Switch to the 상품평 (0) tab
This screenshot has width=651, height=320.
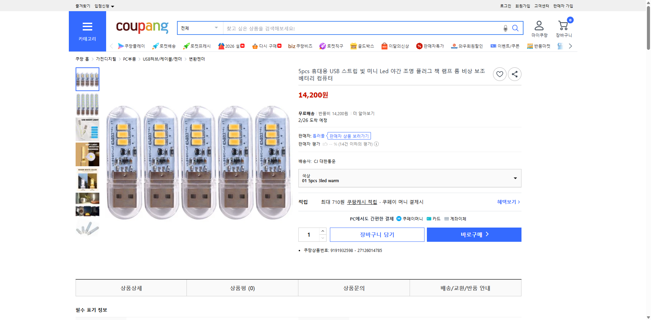click(242, 288)
